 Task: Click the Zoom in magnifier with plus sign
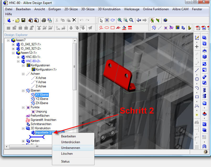tap(120, 20)
